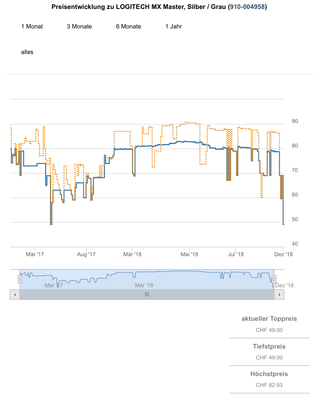Click the Jul '18 x-axis label
The height and width of the screenshot is (401, 316).
point(236,254)
